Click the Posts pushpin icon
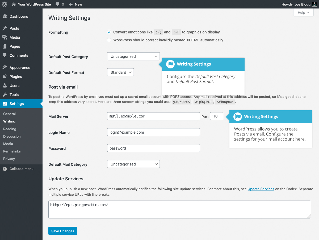This screenshot has width=319, height=240. click(x=5, y=28)
